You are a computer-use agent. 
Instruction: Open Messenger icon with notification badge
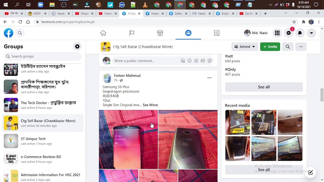289,33
